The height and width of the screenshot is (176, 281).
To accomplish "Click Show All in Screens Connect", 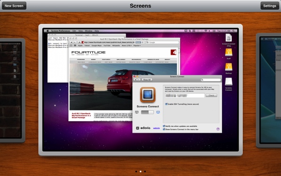I will [147, 80].
